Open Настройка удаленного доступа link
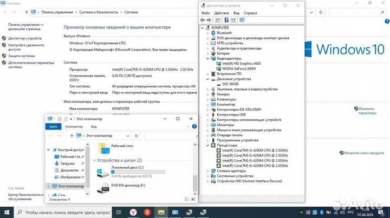Image resolution: width=390 pixels, height=218 pixels. [x=26, y=47]
